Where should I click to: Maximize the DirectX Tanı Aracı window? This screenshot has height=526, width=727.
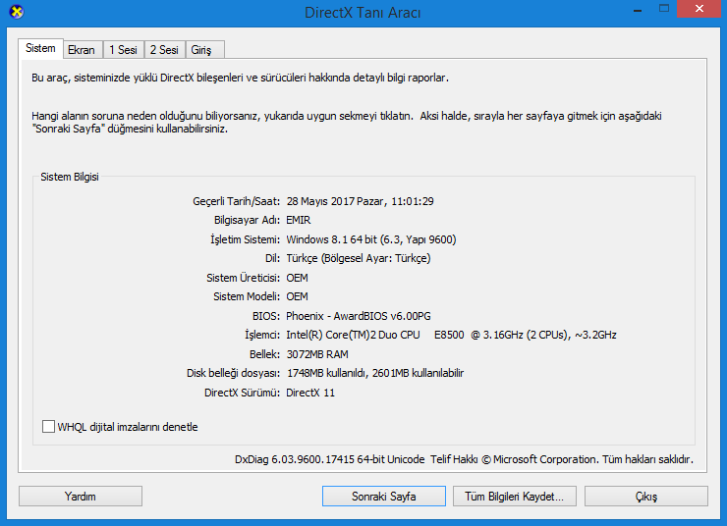coord(664,9)
